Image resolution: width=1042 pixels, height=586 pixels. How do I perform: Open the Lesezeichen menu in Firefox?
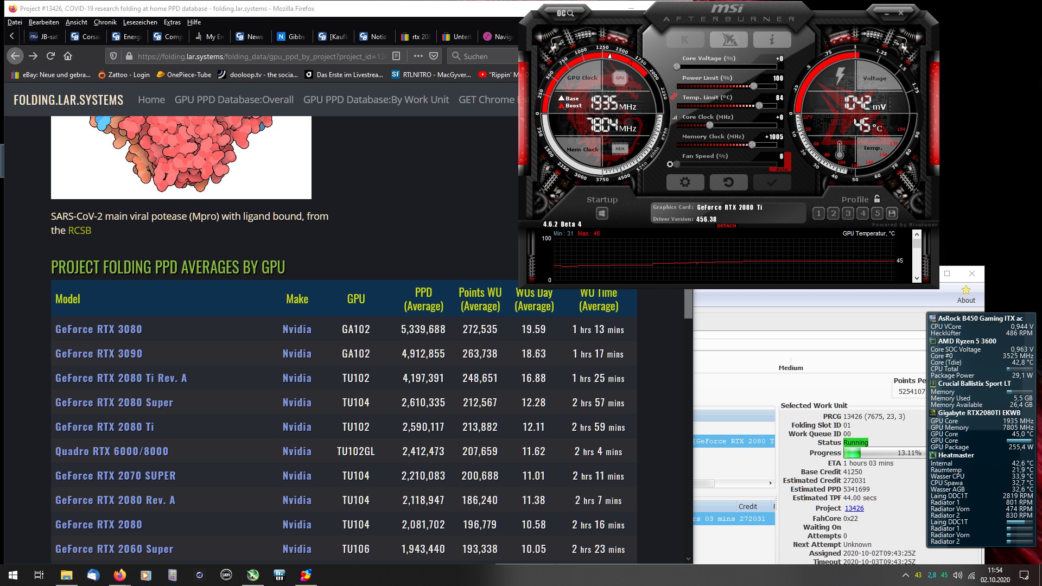[140, 22]
